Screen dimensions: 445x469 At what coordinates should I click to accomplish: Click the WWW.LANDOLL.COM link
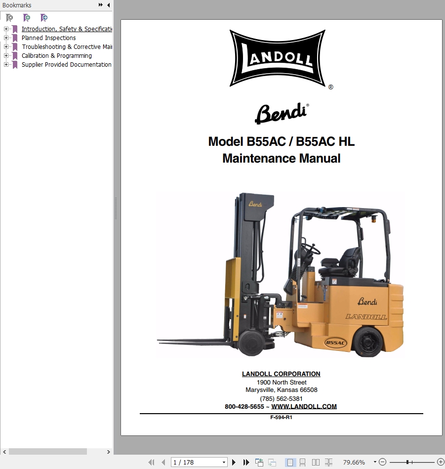click(304, 407)
